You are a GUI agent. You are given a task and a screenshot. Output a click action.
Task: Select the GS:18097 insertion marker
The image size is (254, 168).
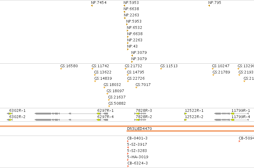coord(107,94)
